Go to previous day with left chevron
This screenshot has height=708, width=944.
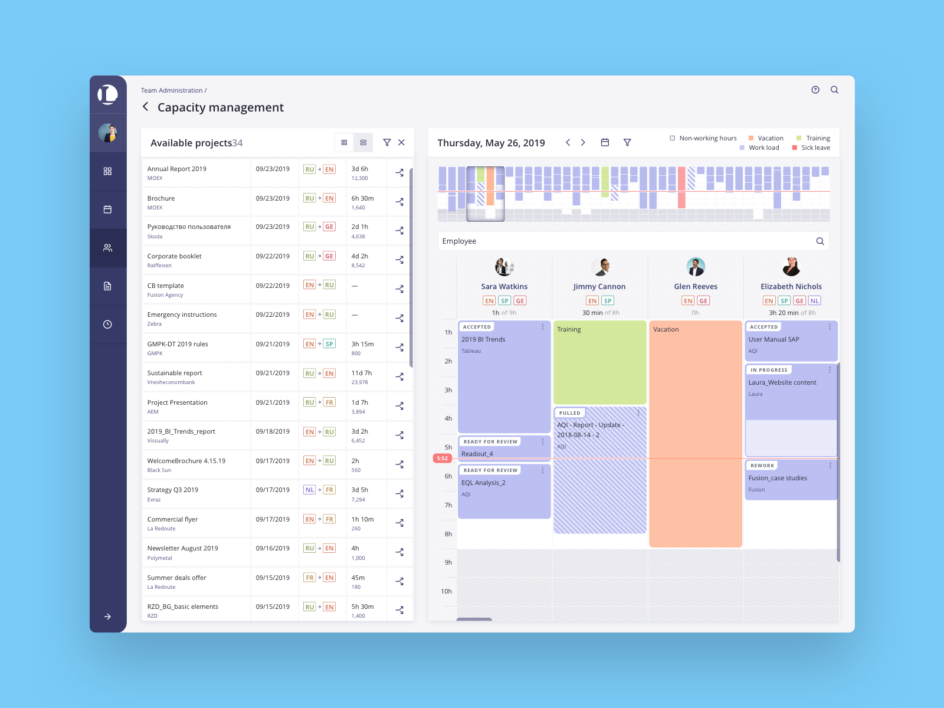point(568,142)
